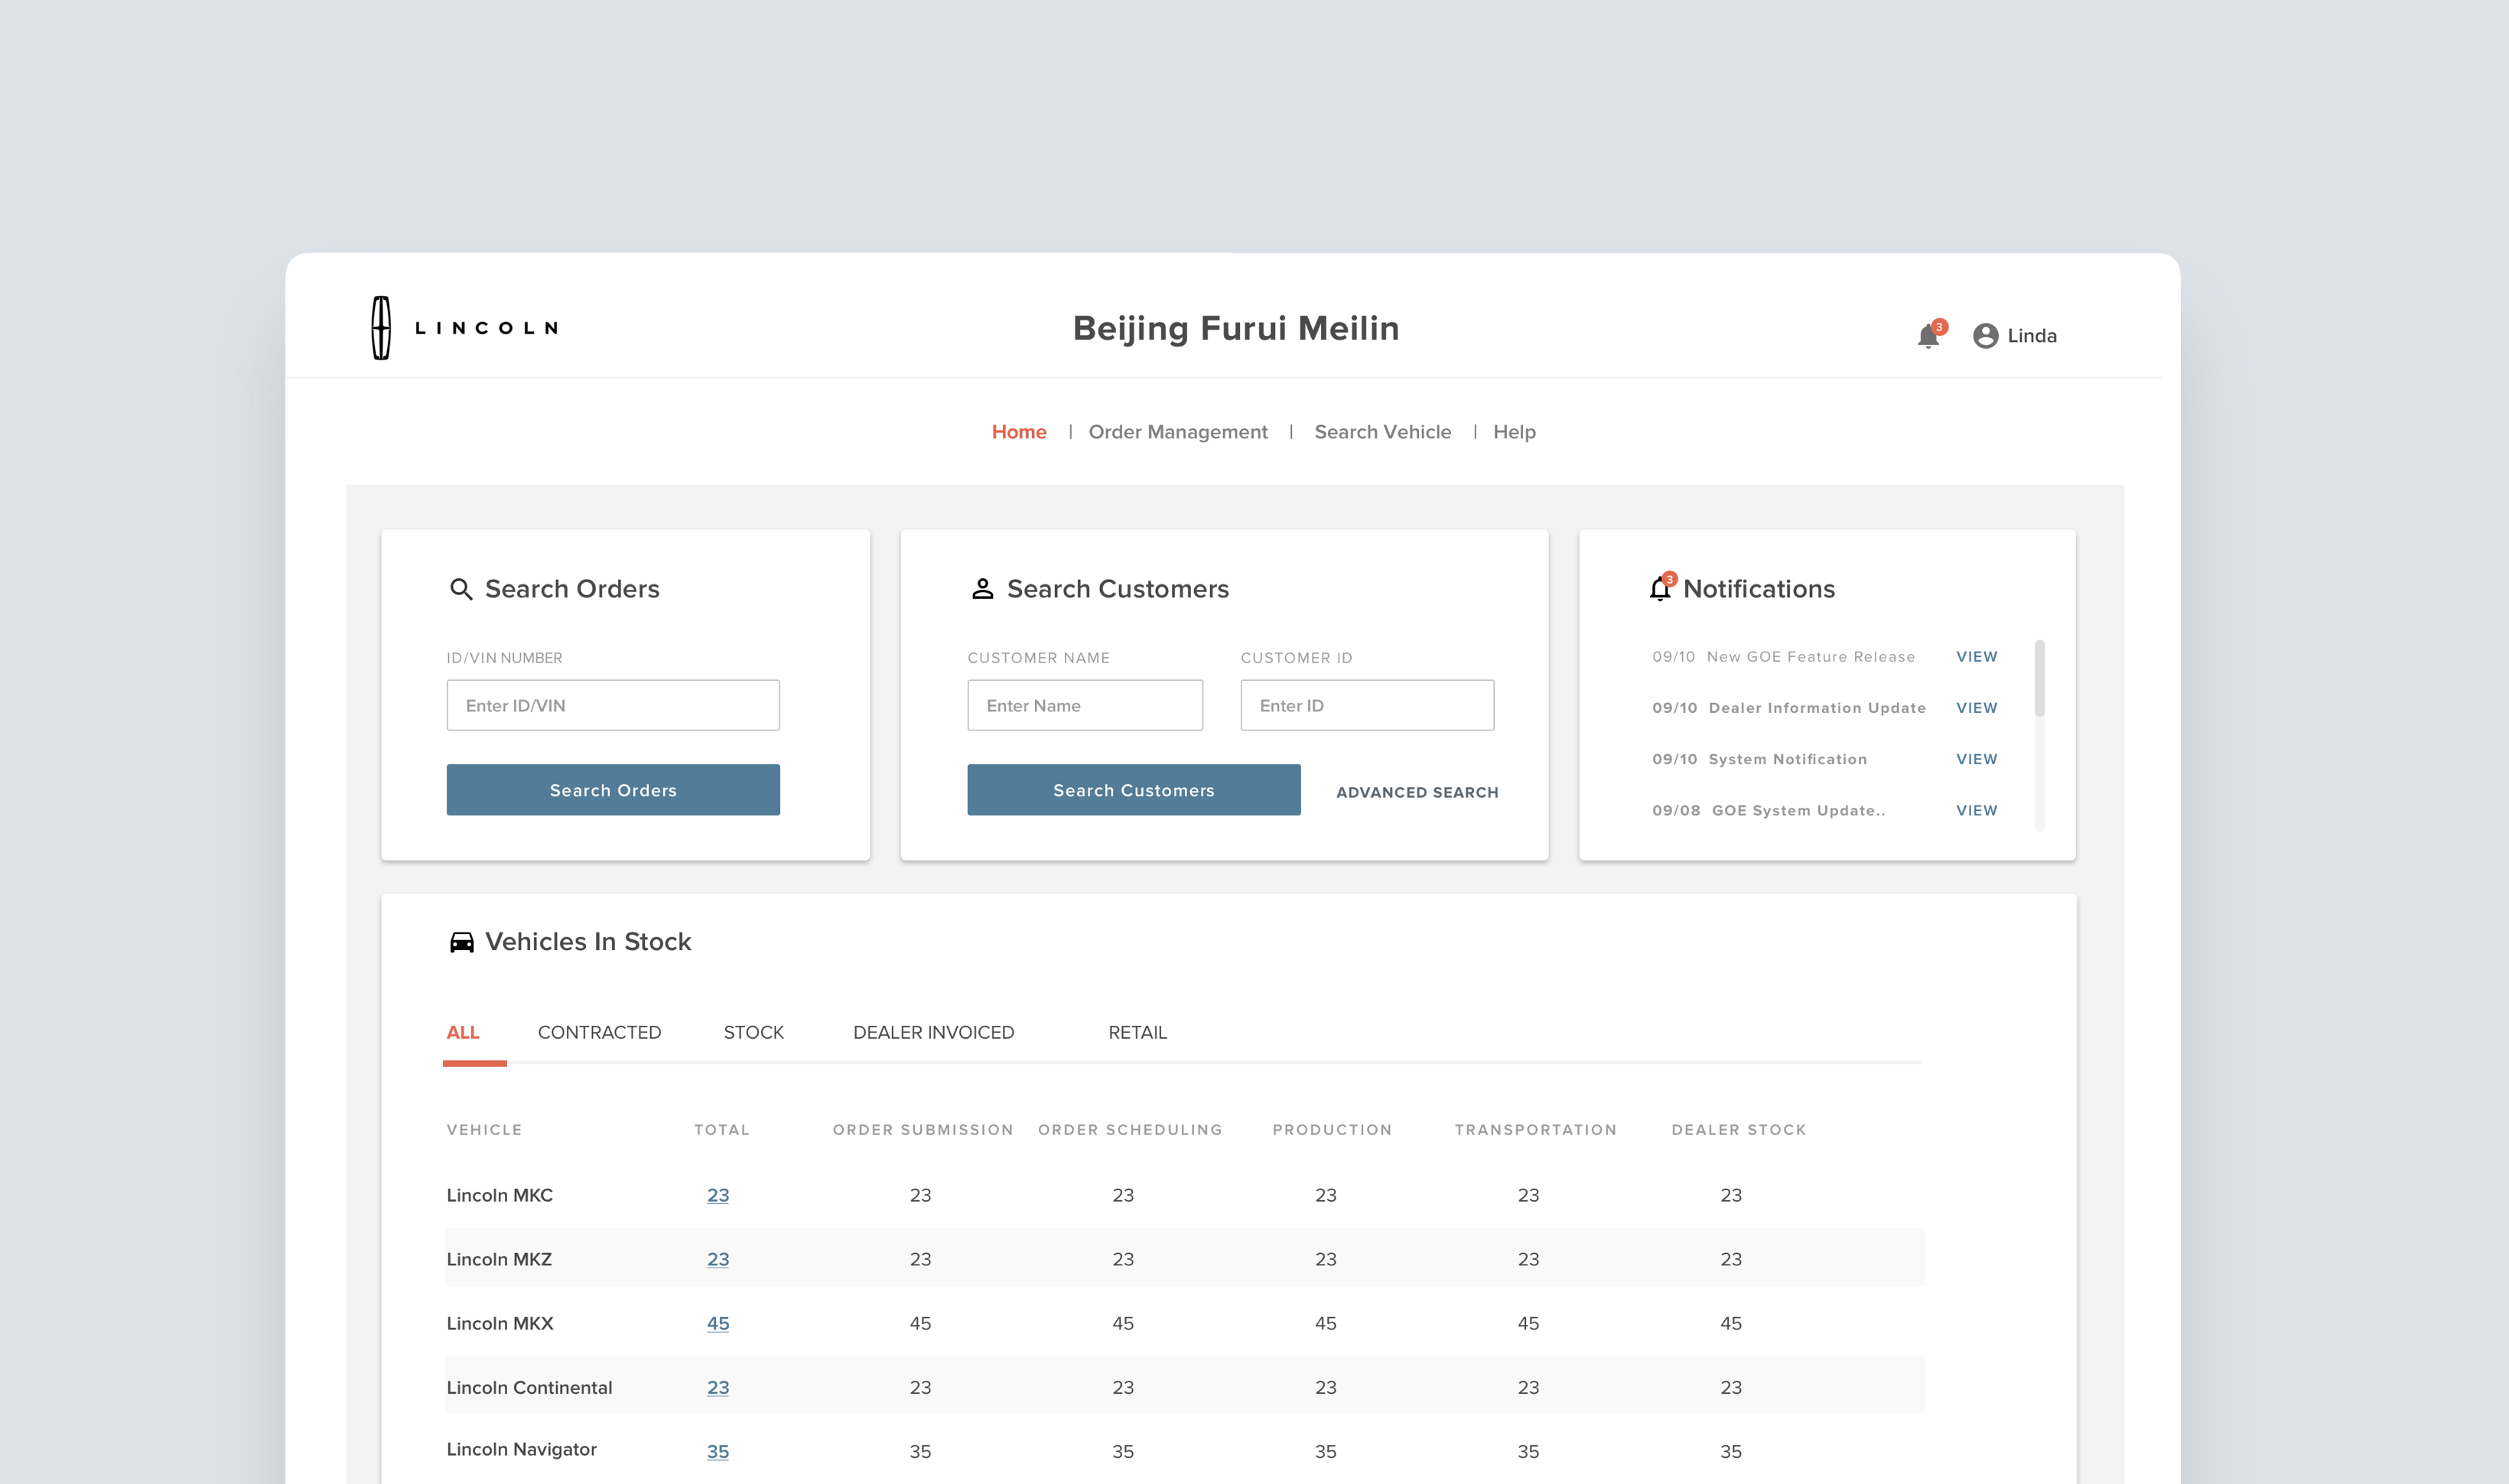Click the VEHICLE column header
Image resolution: width=2509 pixels, height=1484 pixels.
pyautogui.click(x=484, y=1130)
